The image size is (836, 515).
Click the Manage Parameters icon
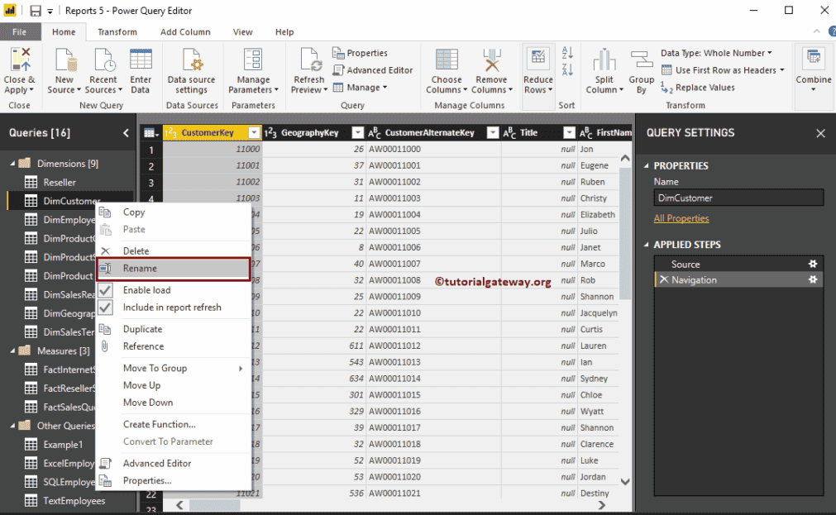coord(253,70)
